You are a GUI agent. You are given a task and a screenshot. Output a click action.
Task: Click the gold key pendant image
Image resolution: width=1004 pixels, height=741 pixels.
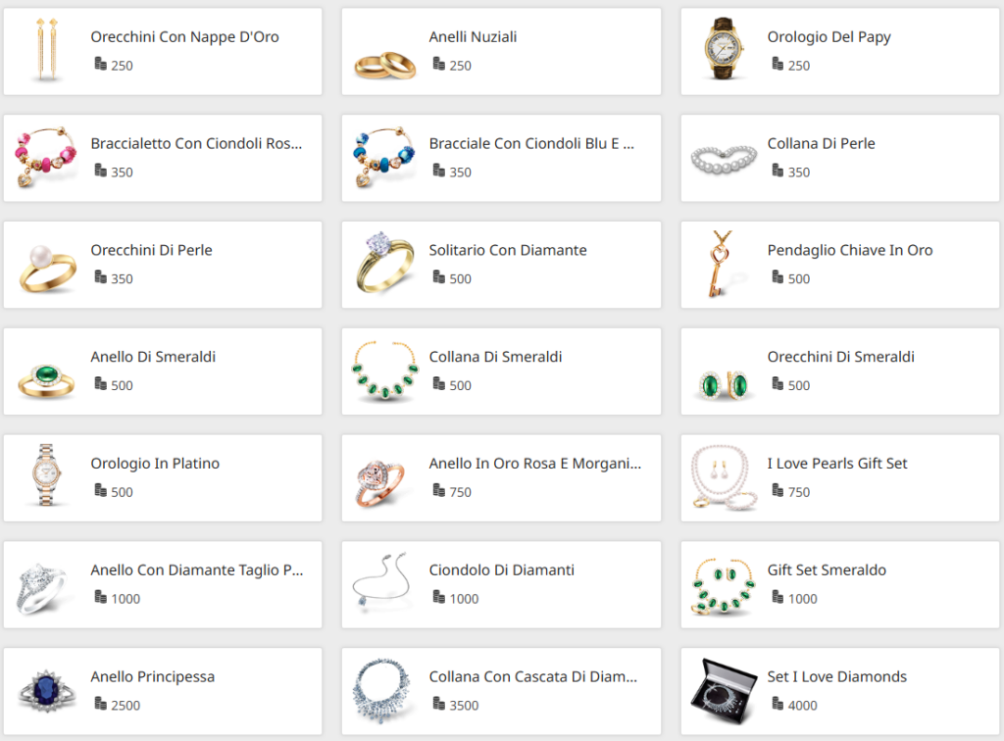[721, 264]
